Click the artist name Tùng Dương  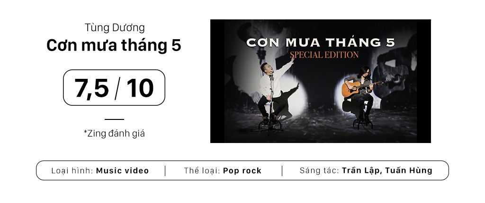click(x=115, y=28)
